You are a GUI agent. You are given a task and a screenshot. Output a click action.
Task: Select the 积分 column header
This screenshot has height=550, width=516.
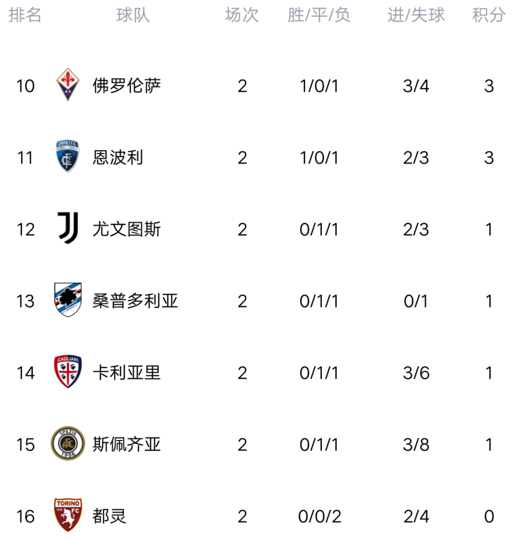pyautogui.click(x=488, y=15)
